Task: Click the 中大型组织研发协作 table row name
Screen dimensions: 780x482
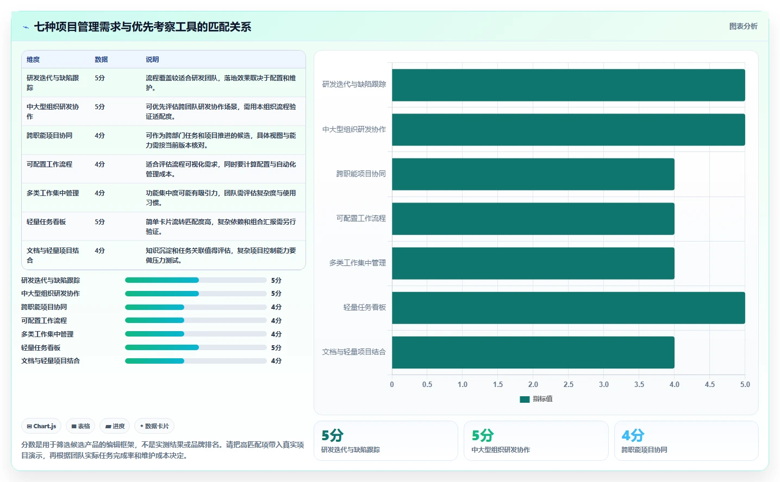Action: (53, 111)
